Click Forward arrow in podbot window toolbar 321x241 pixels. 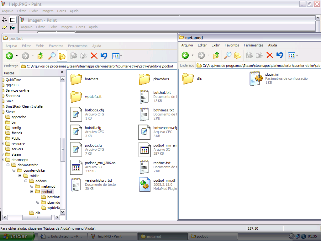pyautogui.click(x=25, y=56)
